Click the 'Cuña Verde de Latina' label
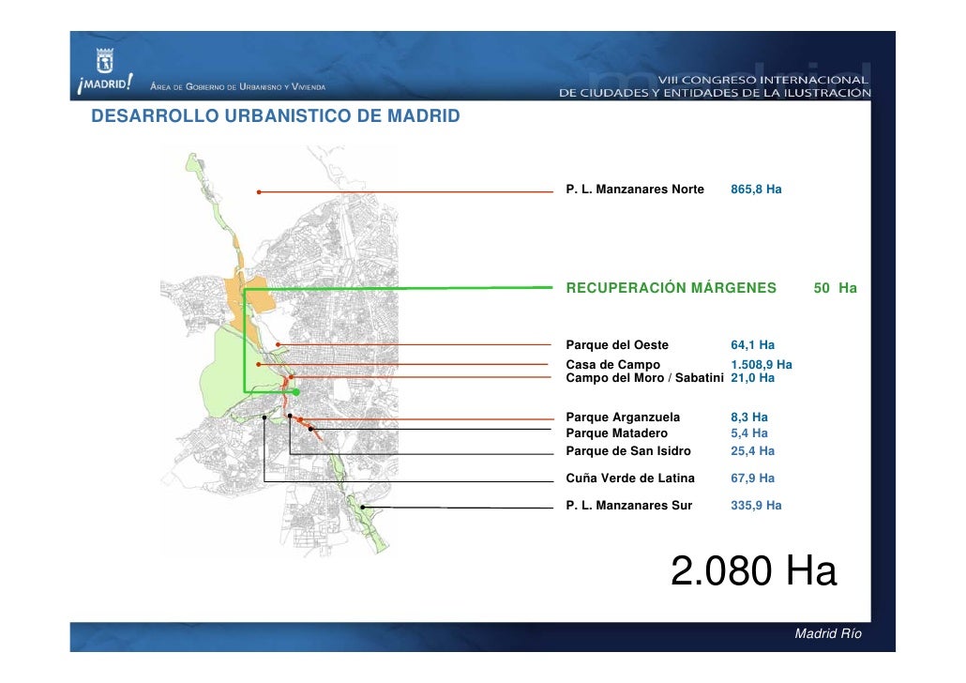966x683 pixels. click(630, 478)
